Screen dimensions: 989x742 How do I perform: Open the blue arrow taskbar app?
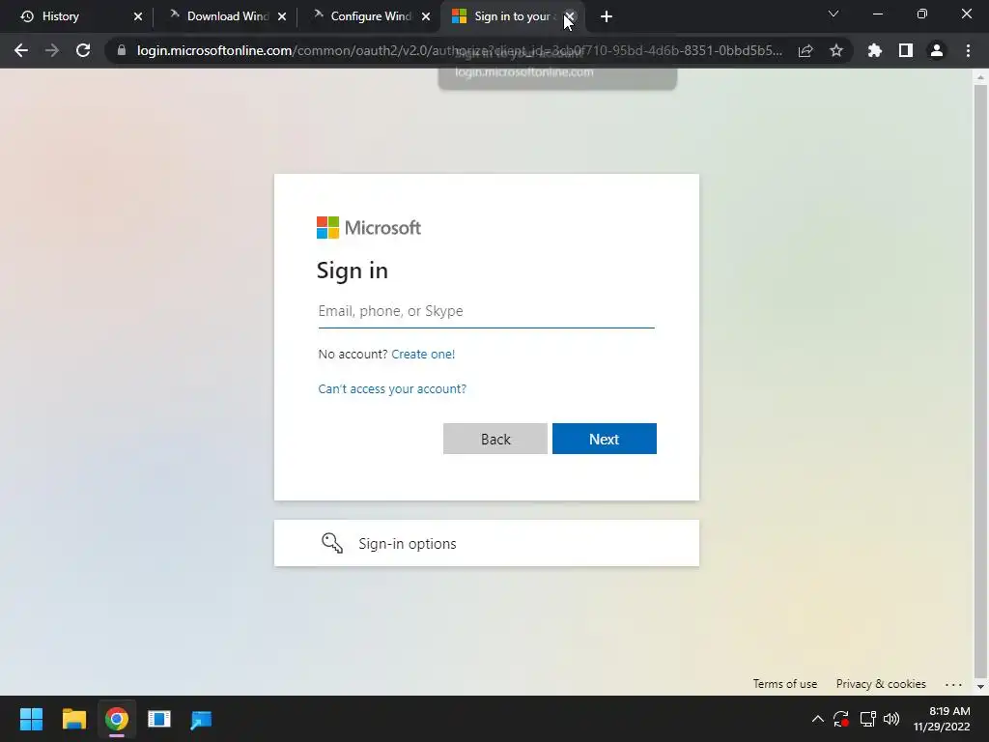201,719
